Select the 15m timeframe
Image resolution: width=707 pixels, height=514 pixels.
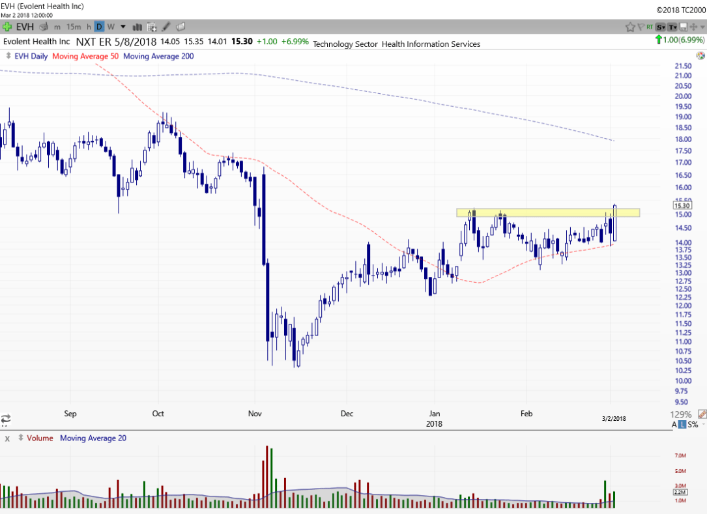click(74, 27)
